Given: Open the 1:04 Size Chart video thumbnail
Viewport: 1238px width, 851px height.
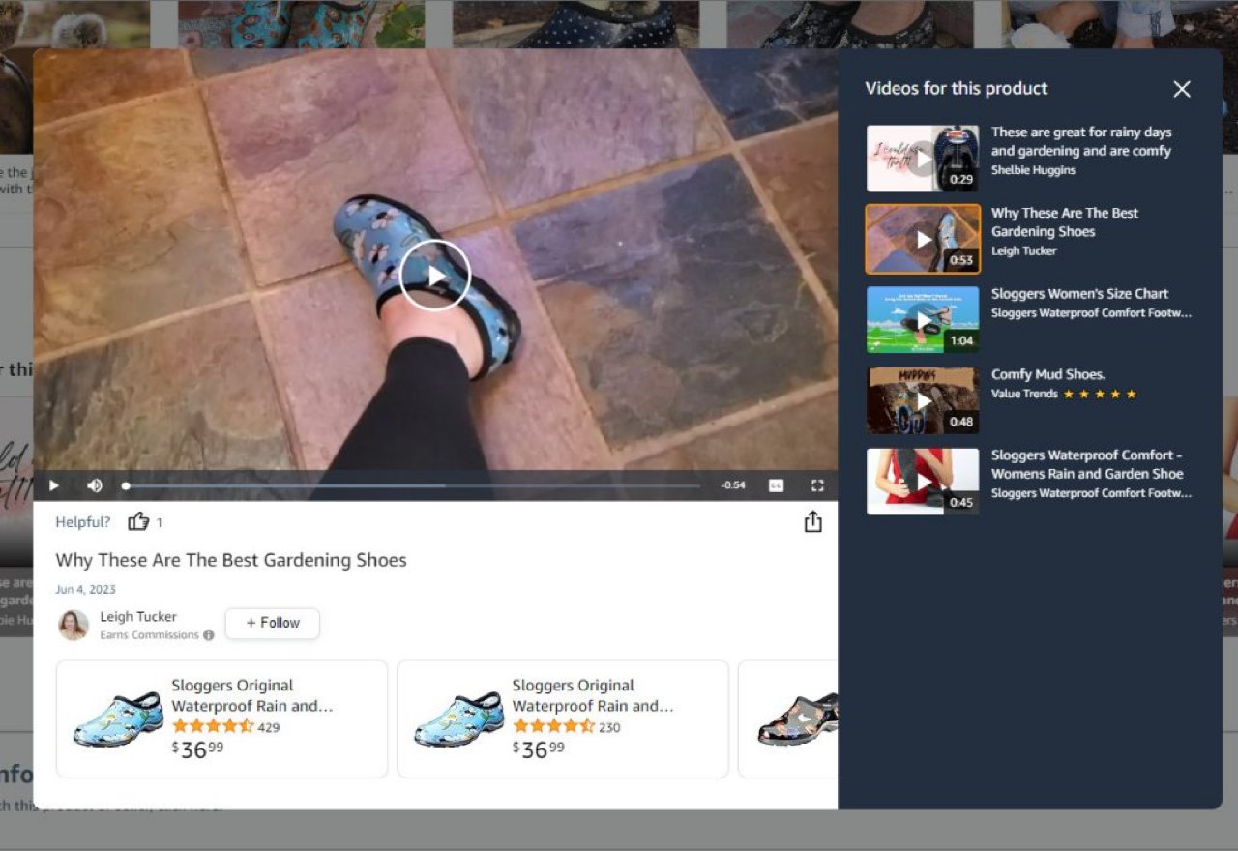Looking at the screenshot, I should coord(923,319).
